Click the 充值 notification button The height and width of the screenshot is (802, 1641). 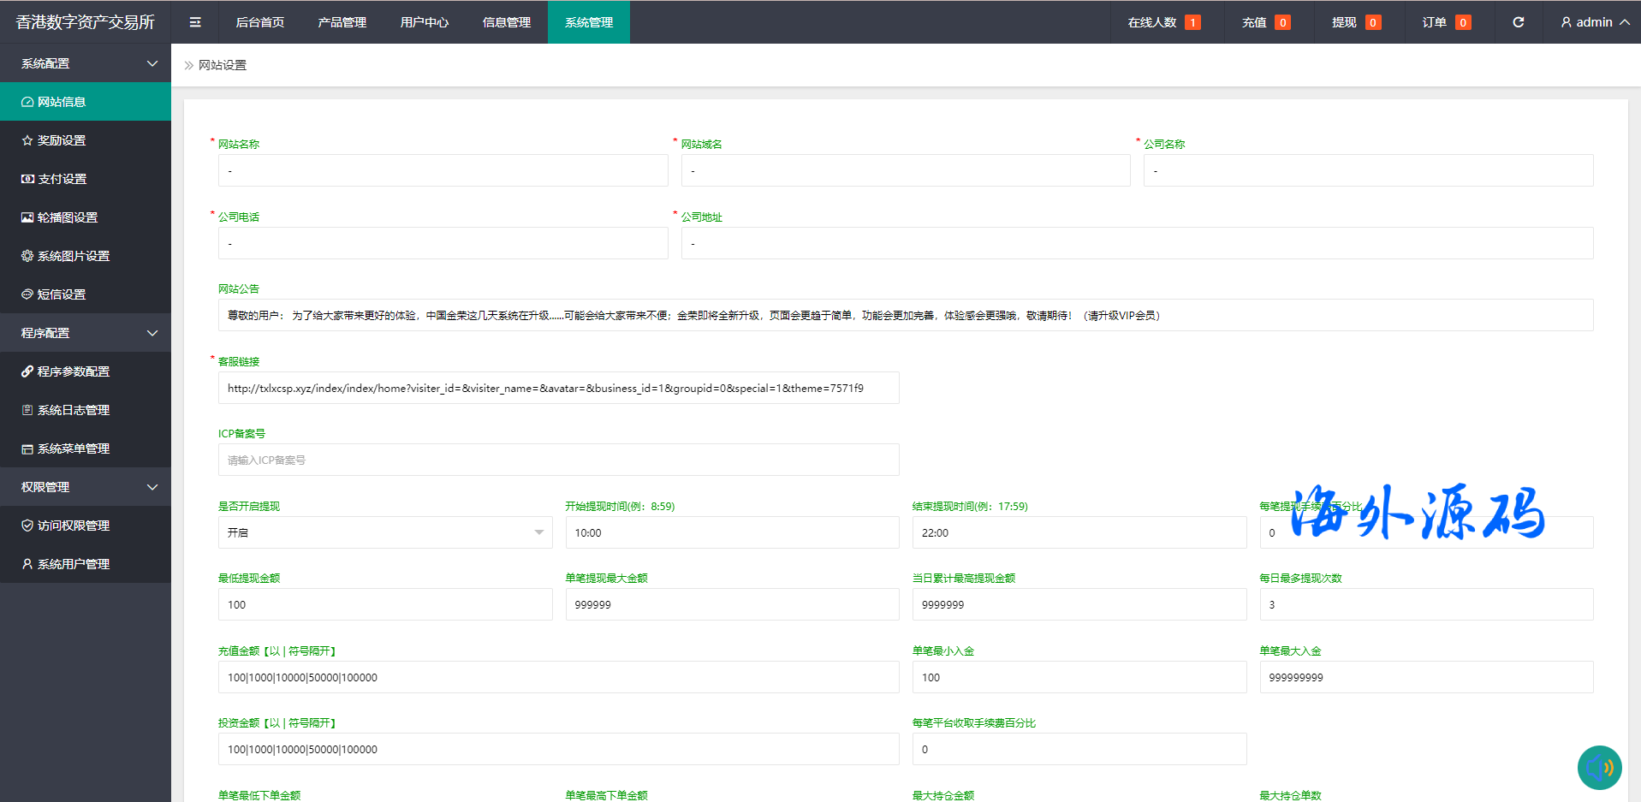[x=1265, y=22]
